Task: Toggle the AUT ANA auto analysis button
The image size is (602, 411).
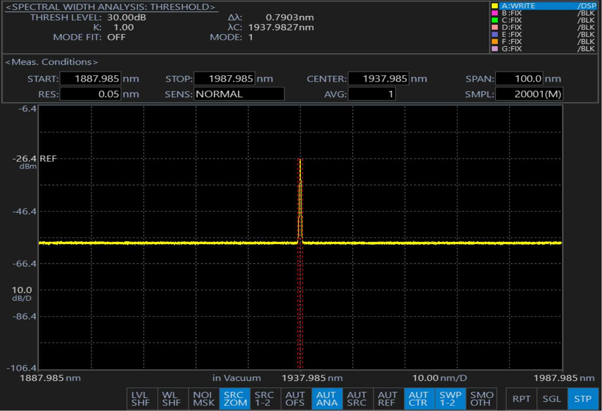Action: pyautogui.click(x=326, y=399)
